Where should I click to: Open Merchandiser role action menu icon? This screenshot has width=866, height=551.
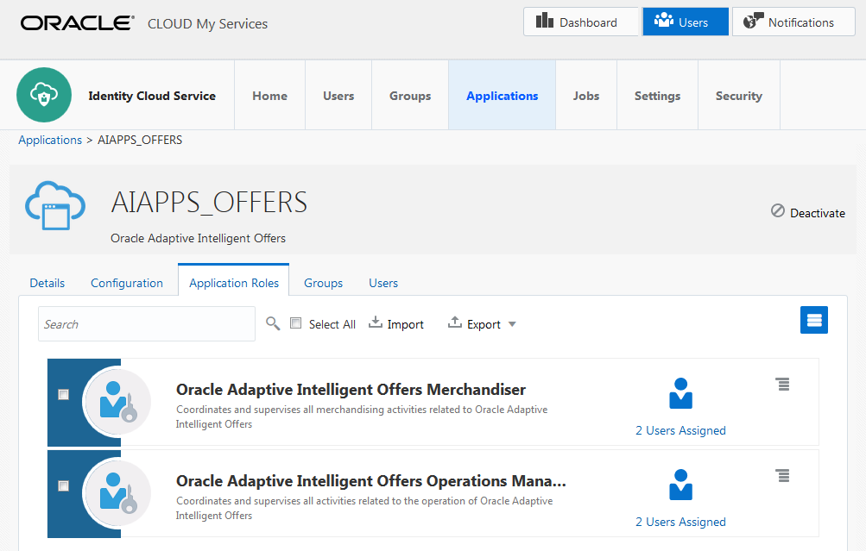pyautogui.click(x=782, y=385)
